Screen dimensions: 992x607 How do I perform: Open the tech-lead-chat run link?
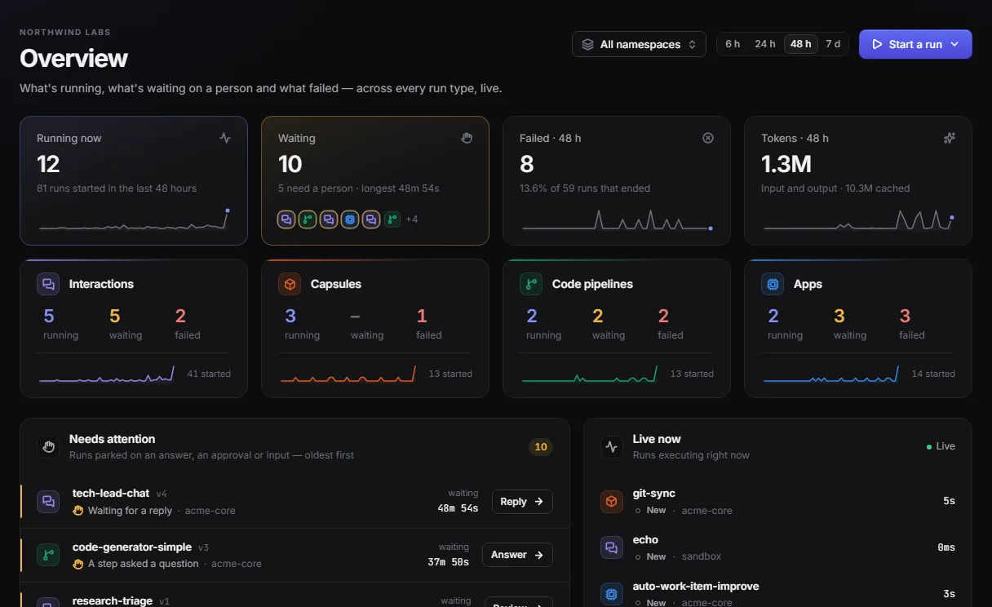coord(111,493)
